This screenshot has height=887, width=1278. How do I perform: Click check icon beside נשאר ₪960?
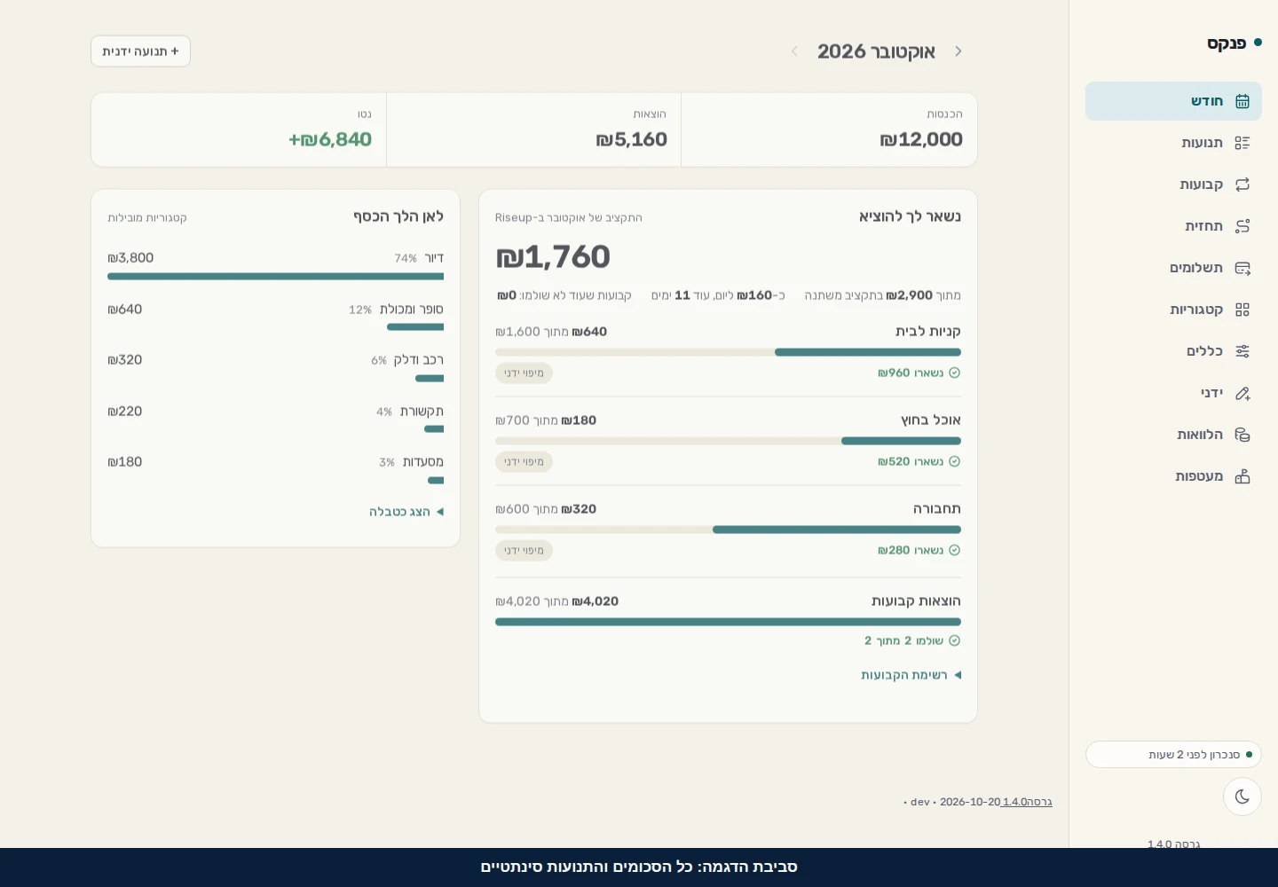pyautogui.click(x=955, y=373)
